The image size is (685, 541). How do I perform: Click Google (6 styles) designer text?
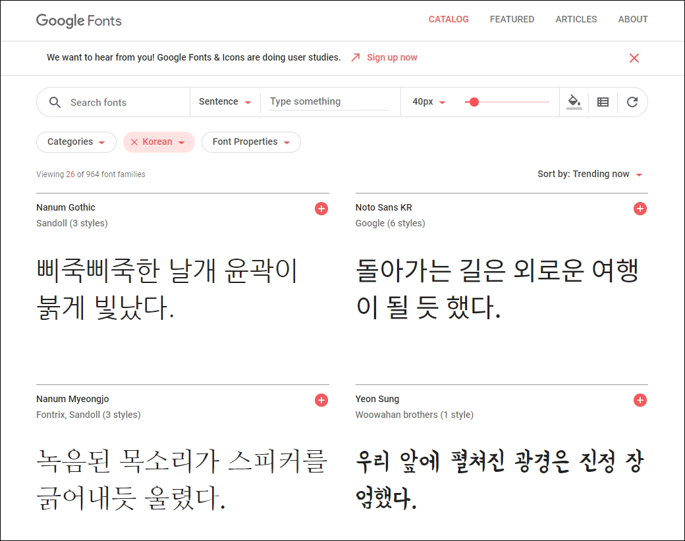pos(390,223)
